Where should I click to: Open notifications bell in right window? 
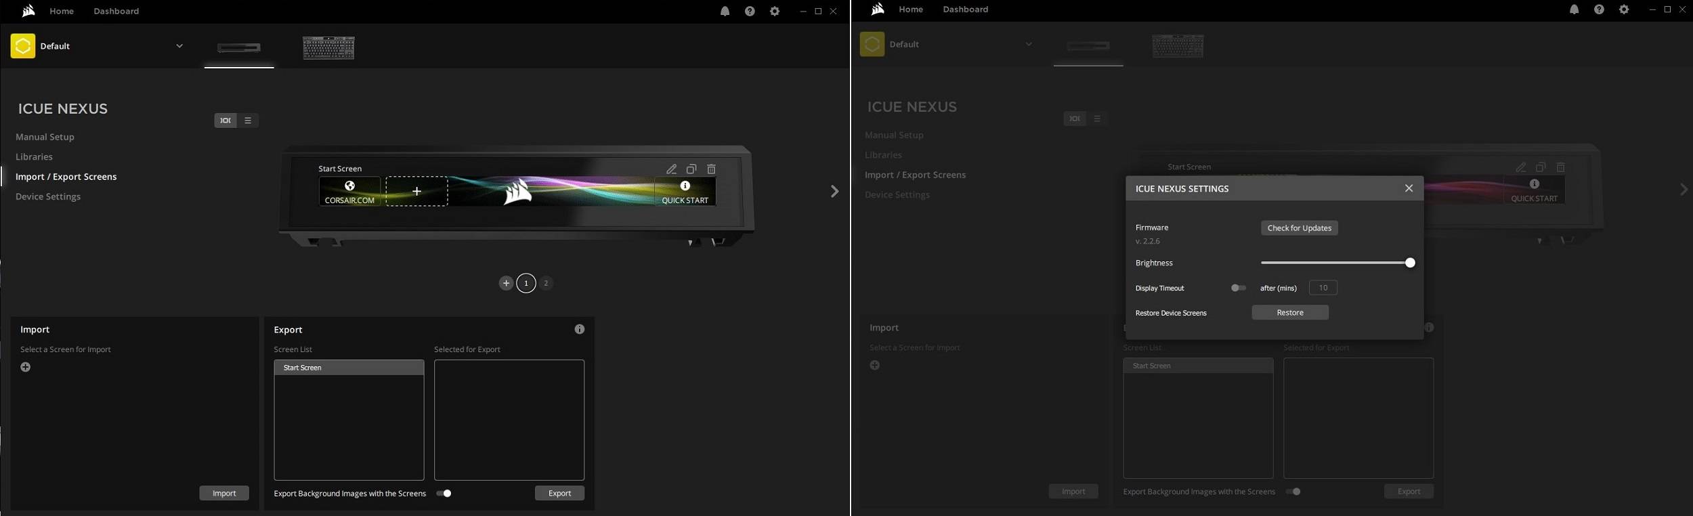1574,9
